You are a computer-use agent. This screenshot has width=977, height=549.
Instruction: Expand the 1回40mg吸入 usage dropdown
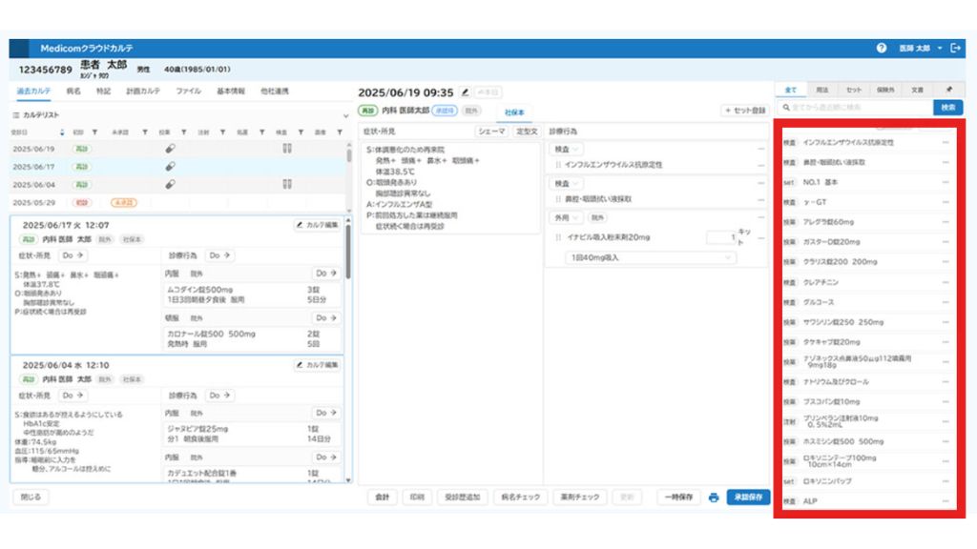pos(650,258)
